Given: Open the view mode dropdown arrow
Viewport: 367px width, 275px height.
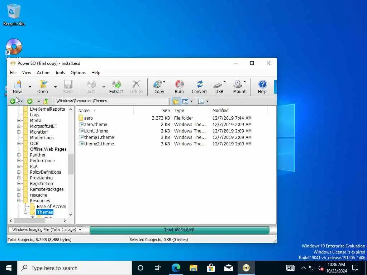Looking at the screenshot, I should (x=191, y=101).
